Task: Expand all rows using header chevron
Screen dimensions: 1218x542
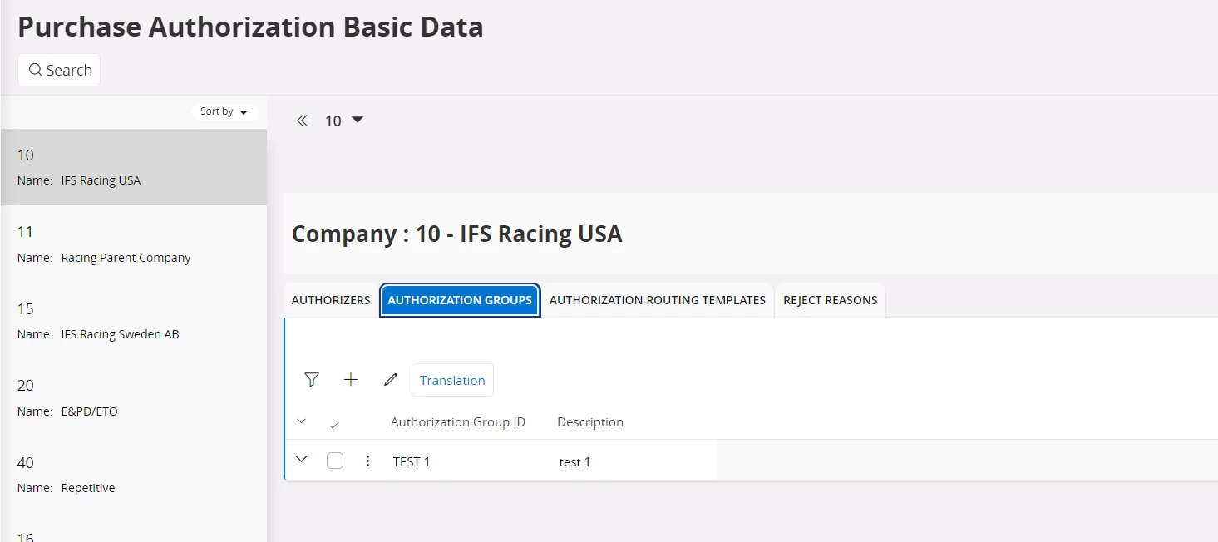Action: [302, 422]
